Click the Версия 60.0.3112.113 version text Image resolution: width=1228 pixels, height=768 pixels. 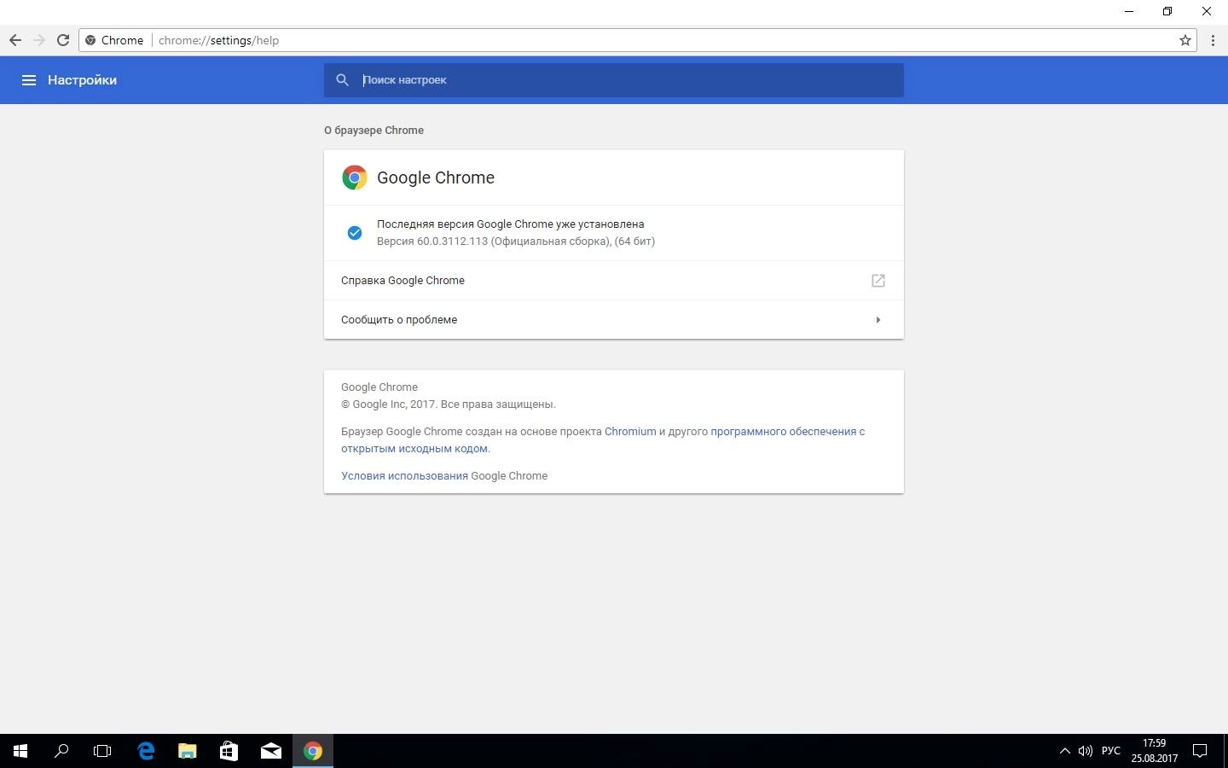pyautogui.click(x=516, y=241)
